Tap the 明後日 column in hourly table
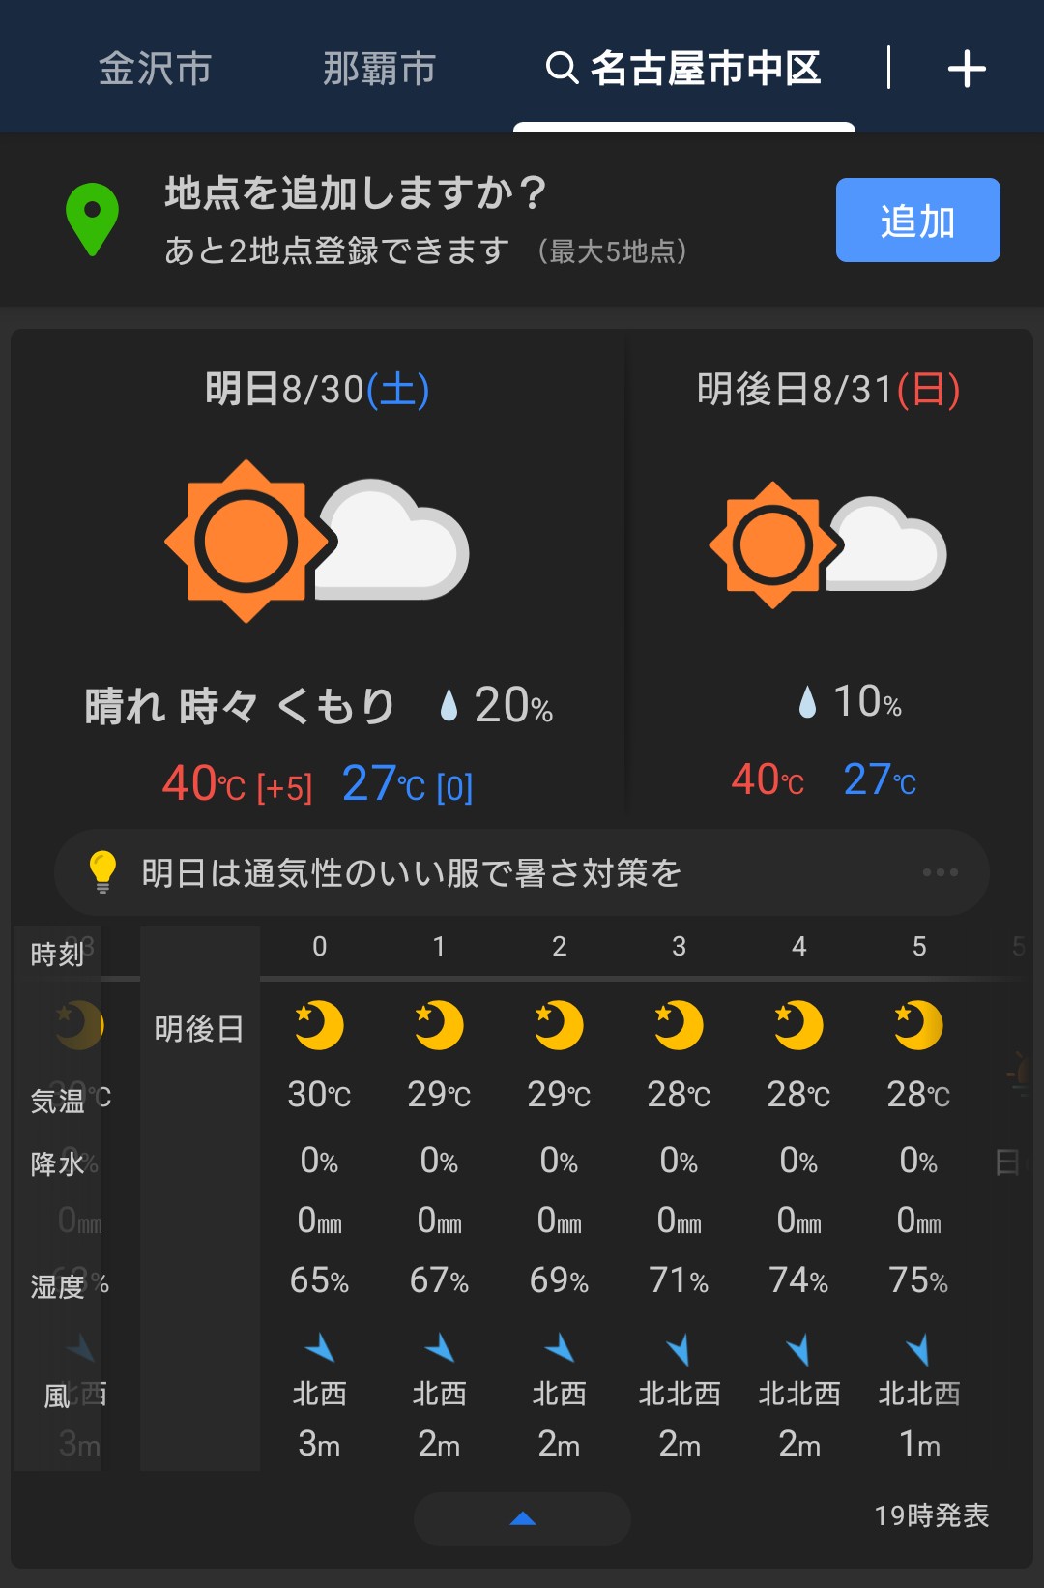 point(199,1029)
